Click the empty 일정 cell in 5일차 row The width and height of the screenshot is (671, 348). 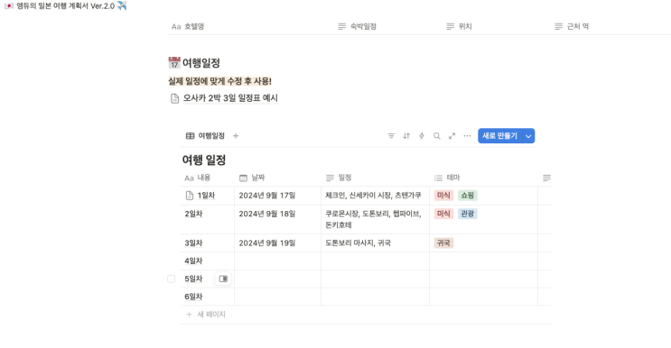[x=376, y=279]
